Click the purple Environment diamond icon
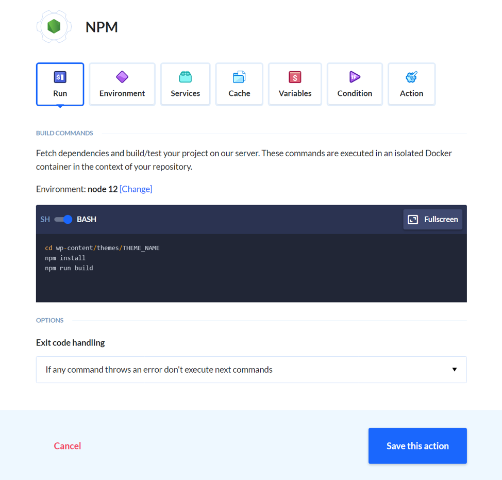Image resolution: width=502 pixels, height=480 pixels. point(122,77)
